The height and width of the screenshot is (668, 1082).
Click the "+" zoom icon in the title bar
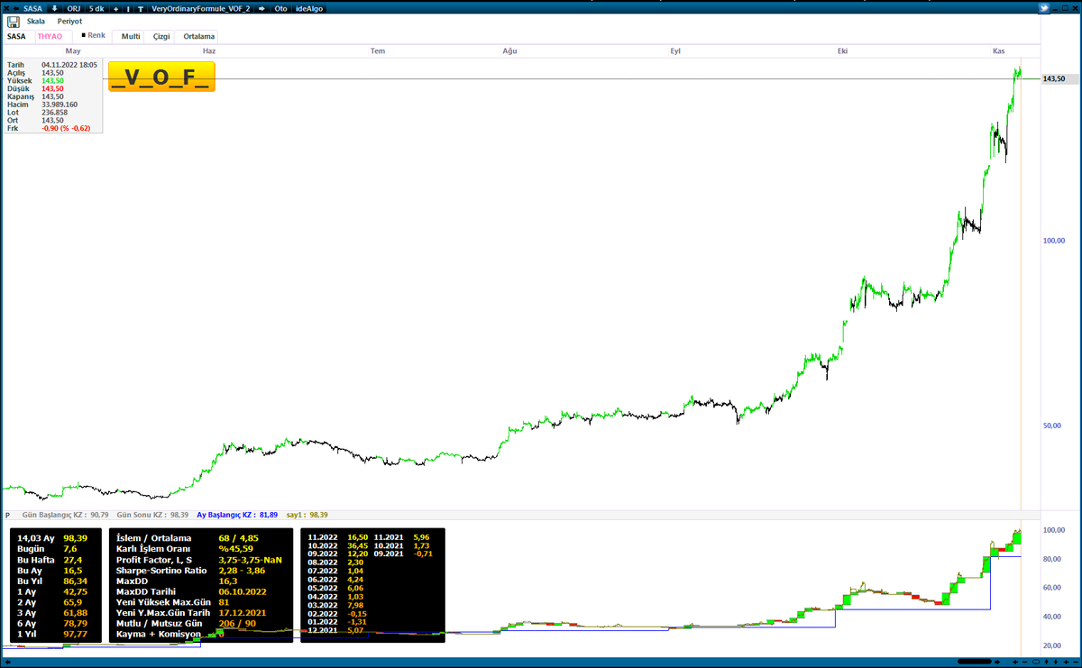point(115,8)
